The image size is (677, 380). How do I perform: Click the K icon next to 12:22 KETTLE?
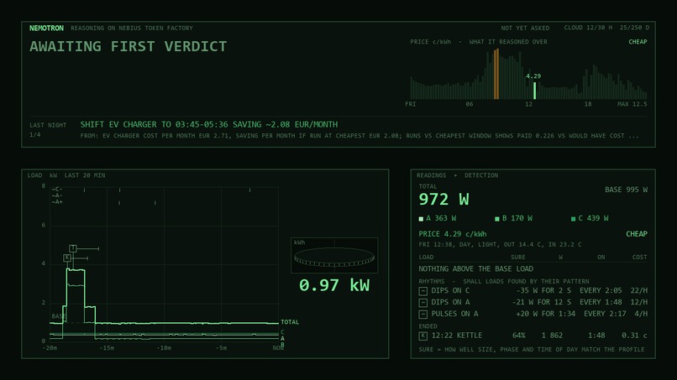pyautogui.click(x=422, y=336)
